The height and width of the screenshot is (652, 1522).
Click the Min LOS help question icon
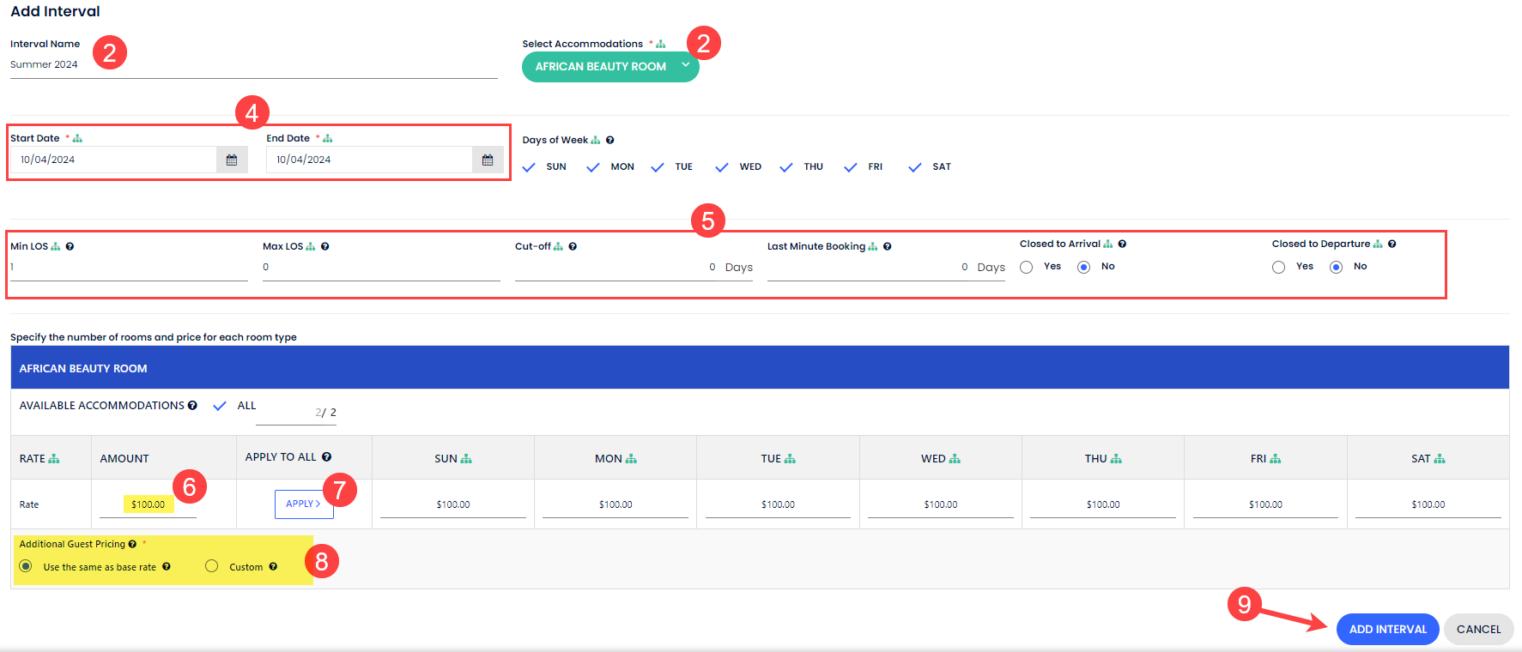point(70,246)
